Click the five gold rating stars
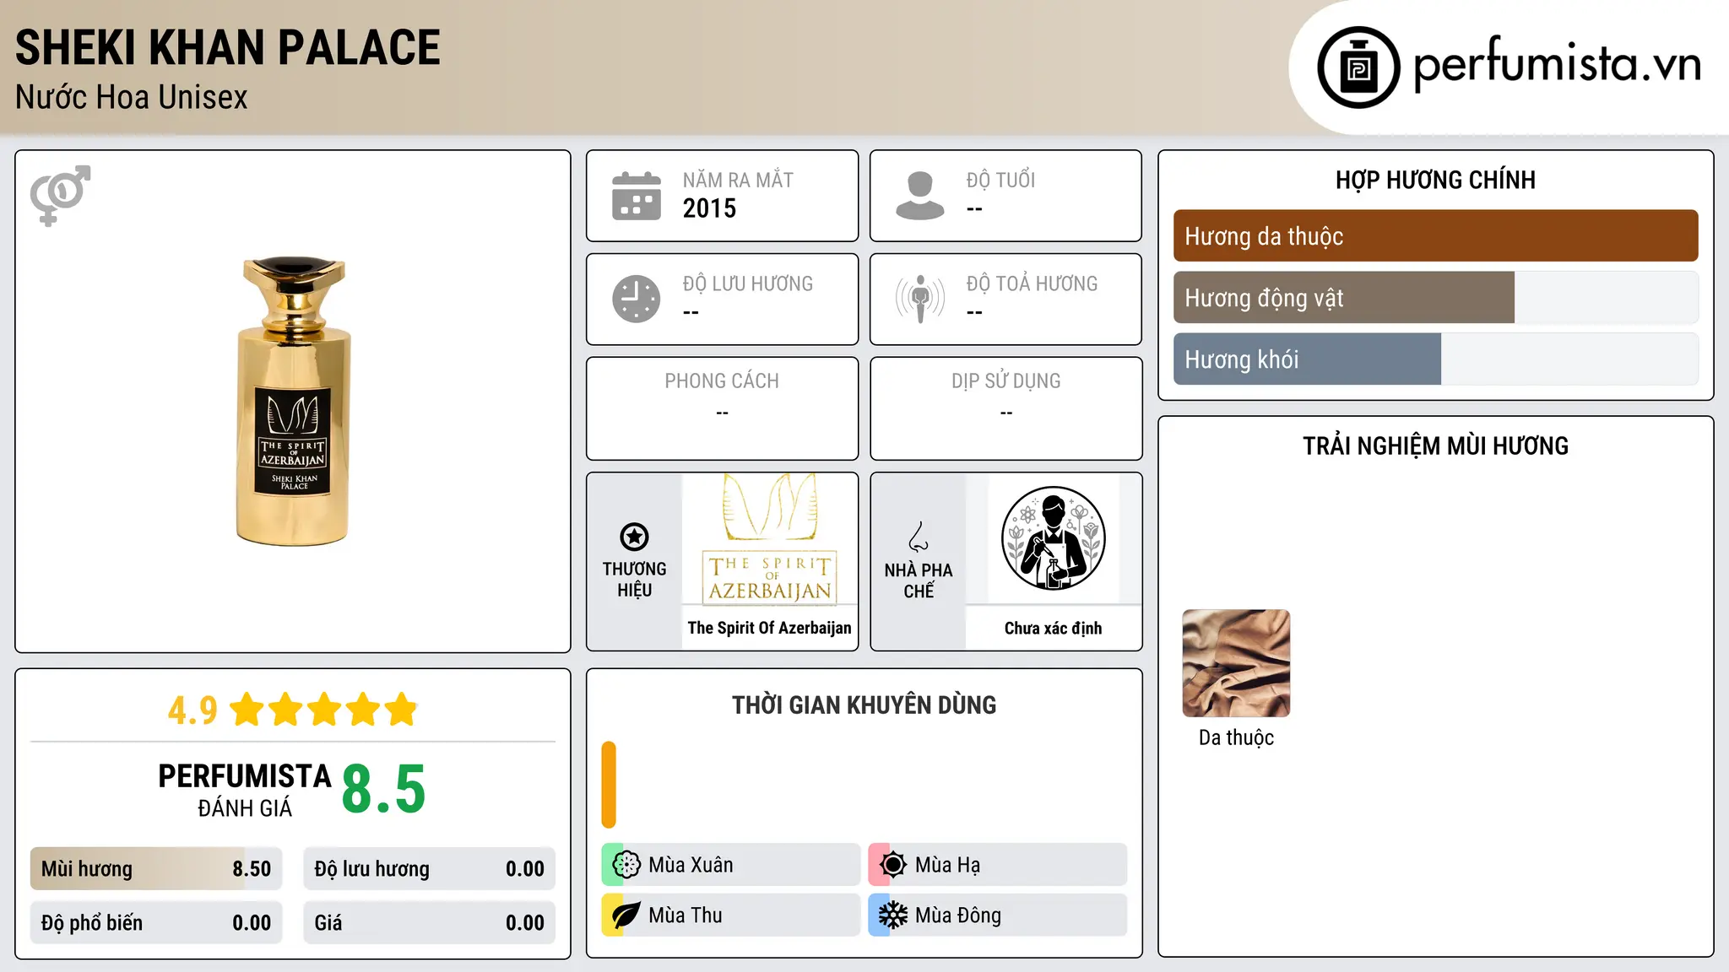Viewport: 1729px width, 972px height. 324,710
